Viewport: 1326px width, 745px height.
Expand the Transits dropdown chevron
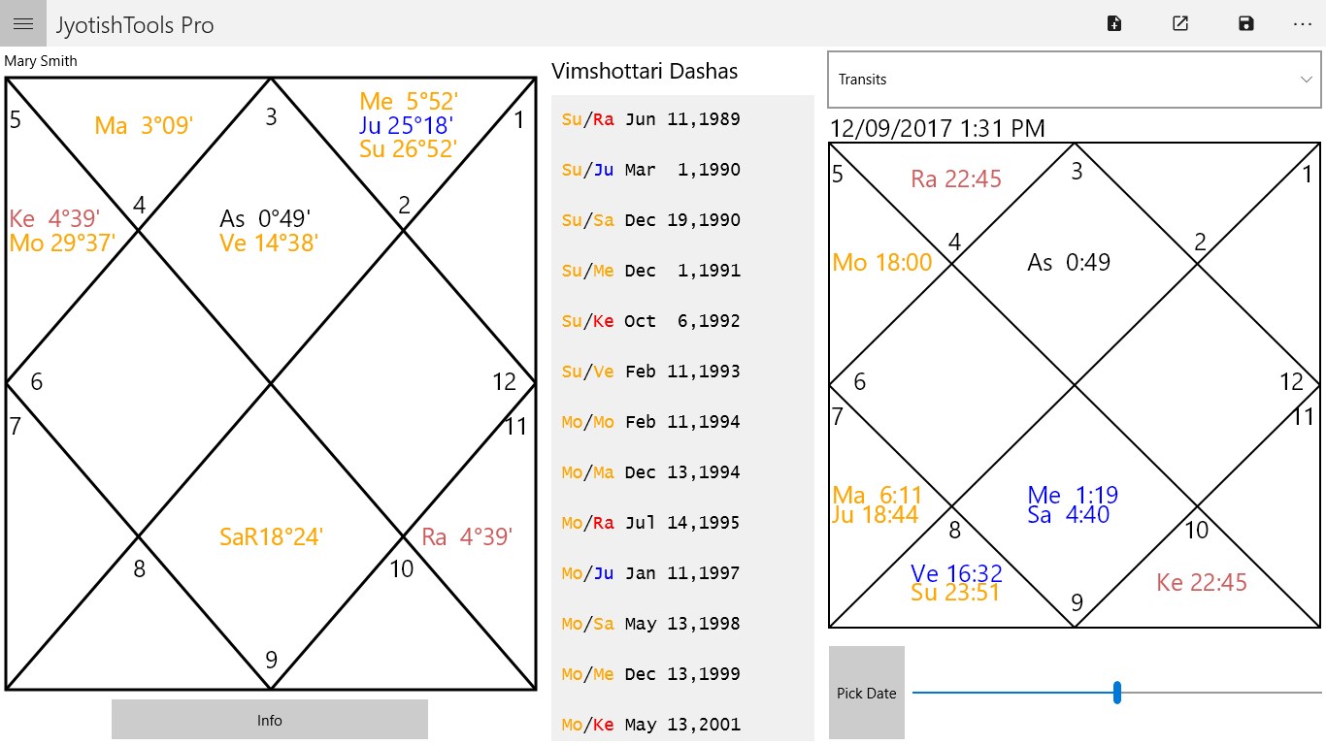1307,80
